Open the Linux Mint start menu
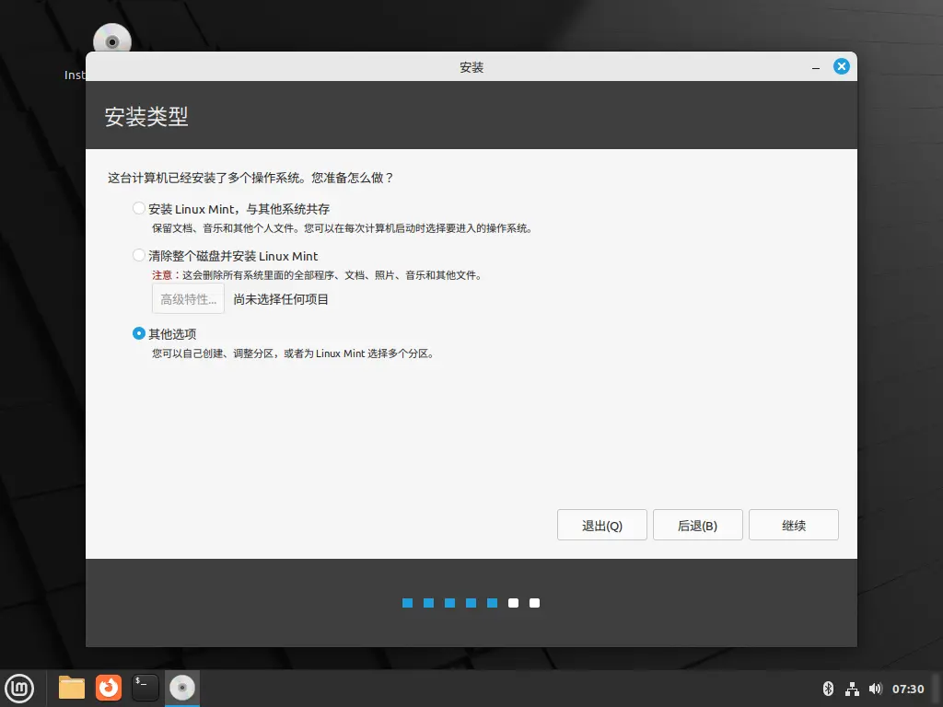 click(x=19, y=688)
